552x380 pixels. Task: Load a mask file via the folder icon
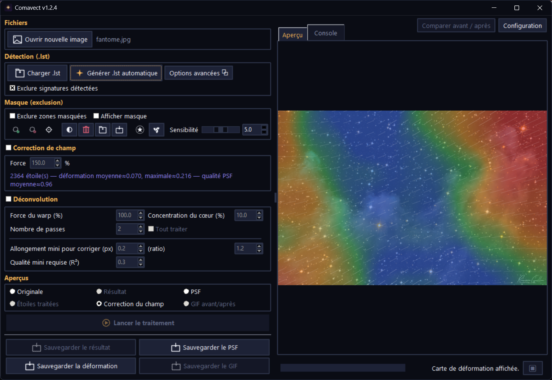[x=103, y=130]
